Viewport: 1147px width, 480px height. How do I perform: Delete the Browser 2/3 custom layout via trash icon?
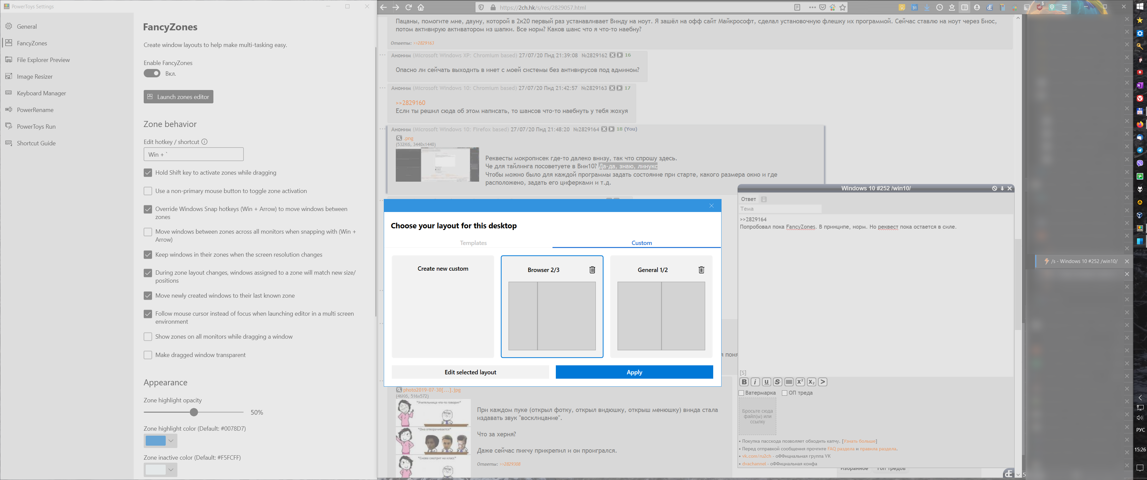(592, 269)
